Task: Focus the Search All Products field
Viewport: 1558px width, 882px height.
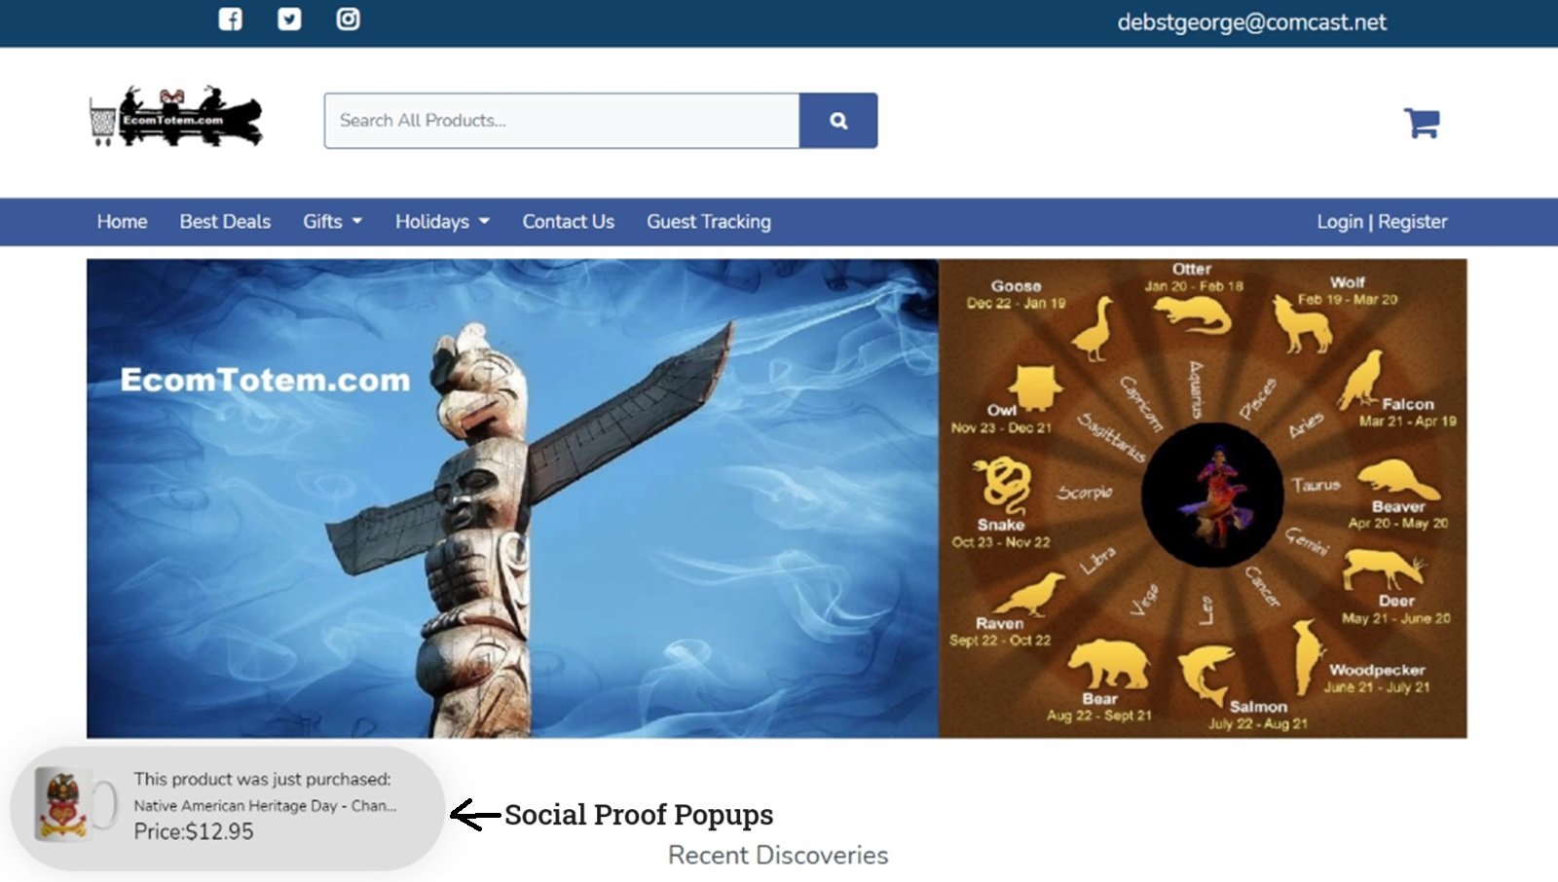Action: coord(562,121)
